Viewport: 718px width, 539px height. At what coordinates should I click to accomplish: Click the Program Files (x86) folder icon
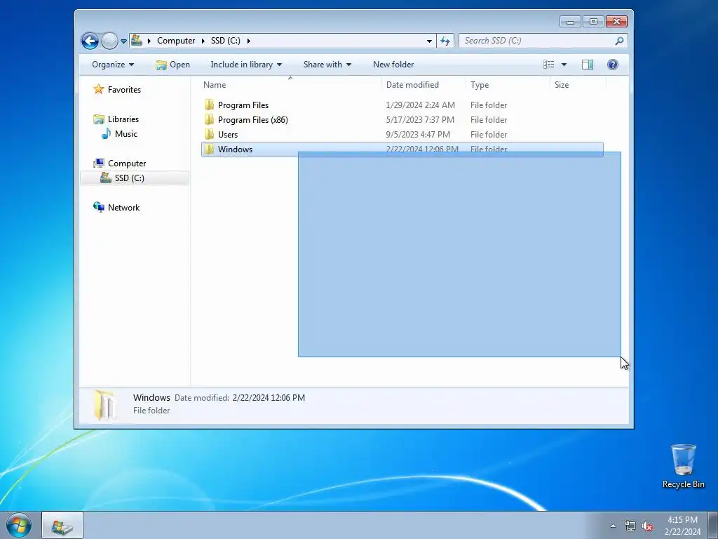[x=209, y=119]
